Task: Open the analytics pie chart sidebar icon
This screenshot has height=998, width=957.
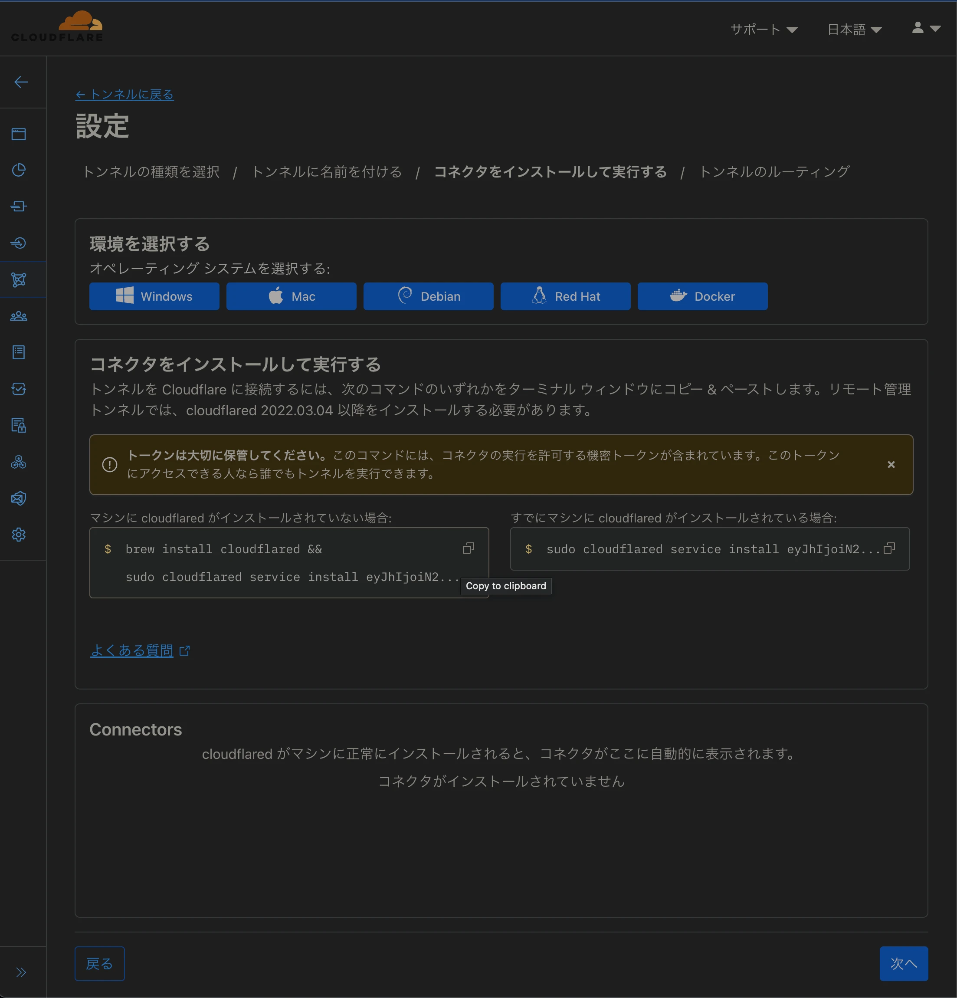Action: pos(19,170)
